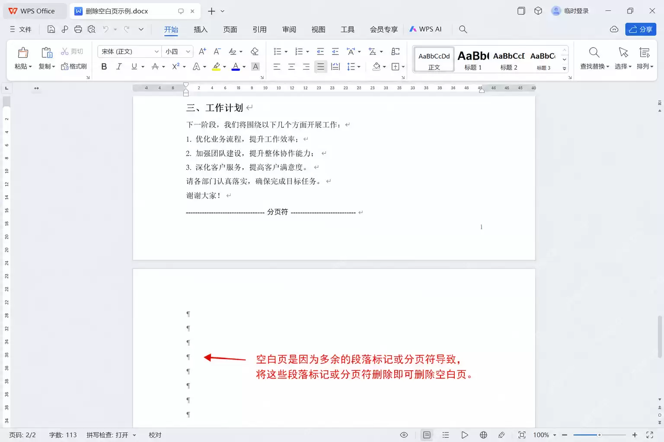This screenshot has width=664, height=442.
Task: Toggle Bold formatting
Action: click(104, 66)
